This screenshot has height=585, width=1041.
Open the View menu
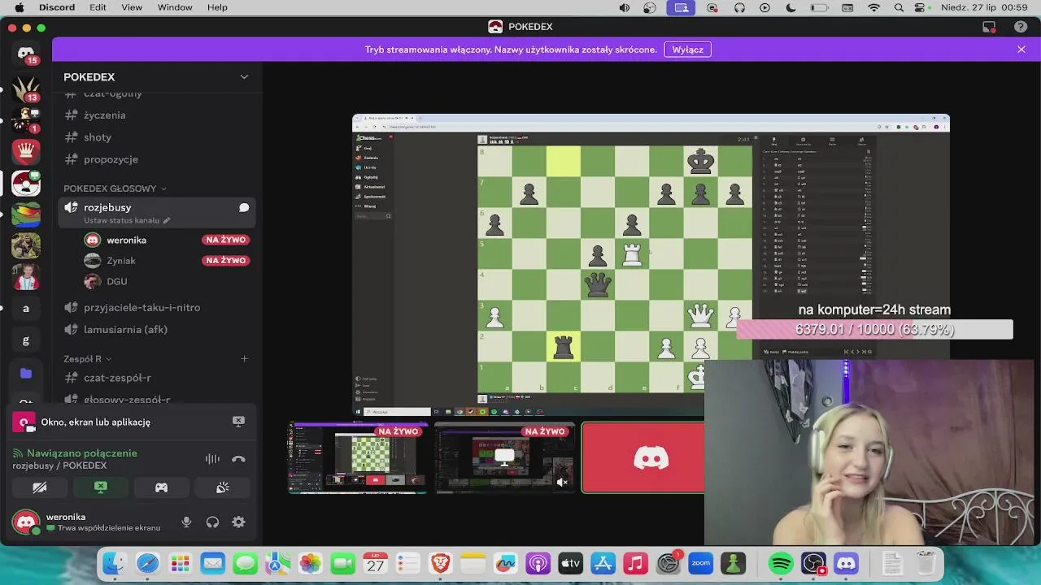tap(132, 7)
